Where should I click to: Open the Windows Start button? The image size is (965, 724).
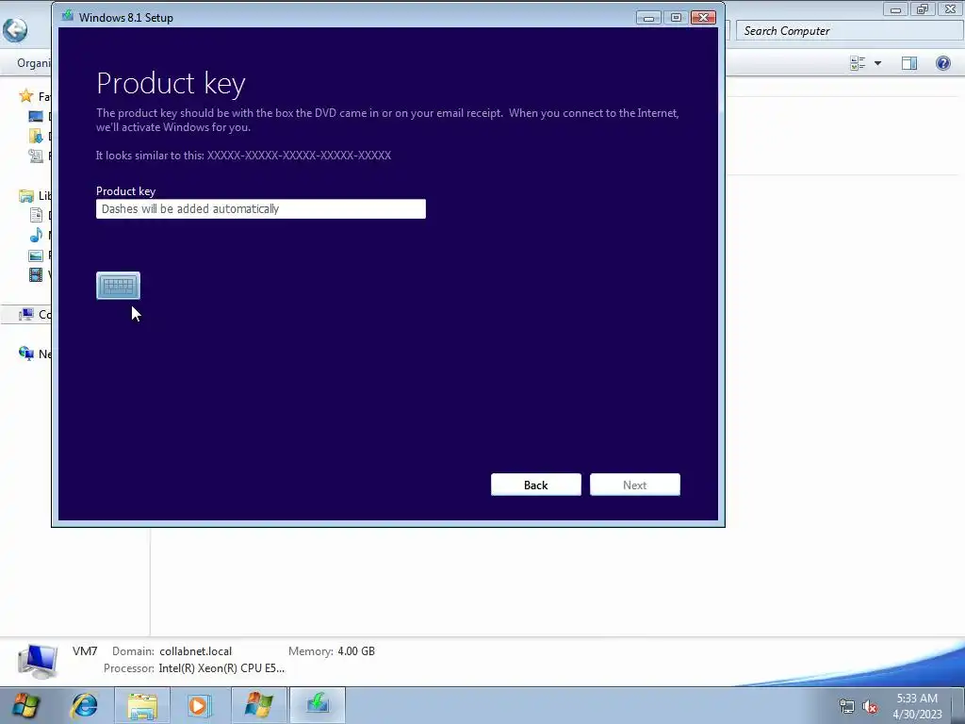tap(25, 705)
